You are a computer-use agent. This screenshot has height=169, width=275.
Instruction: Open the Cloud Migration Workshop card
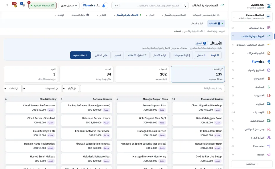coord(198,108)
